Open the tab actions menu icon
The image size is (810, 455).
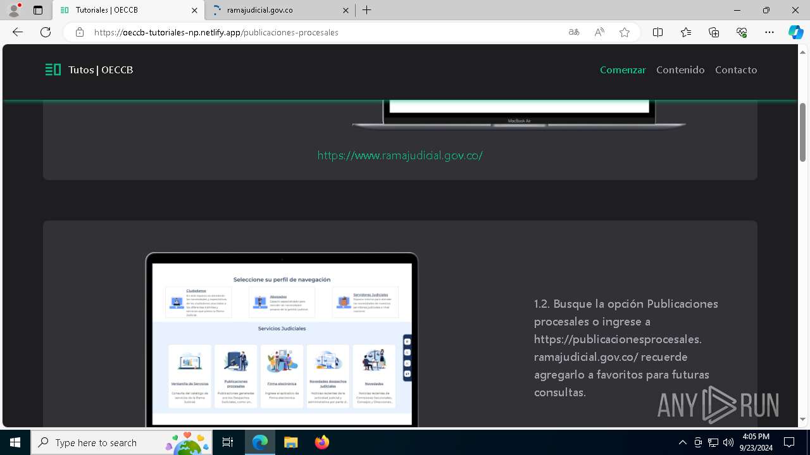38,10
